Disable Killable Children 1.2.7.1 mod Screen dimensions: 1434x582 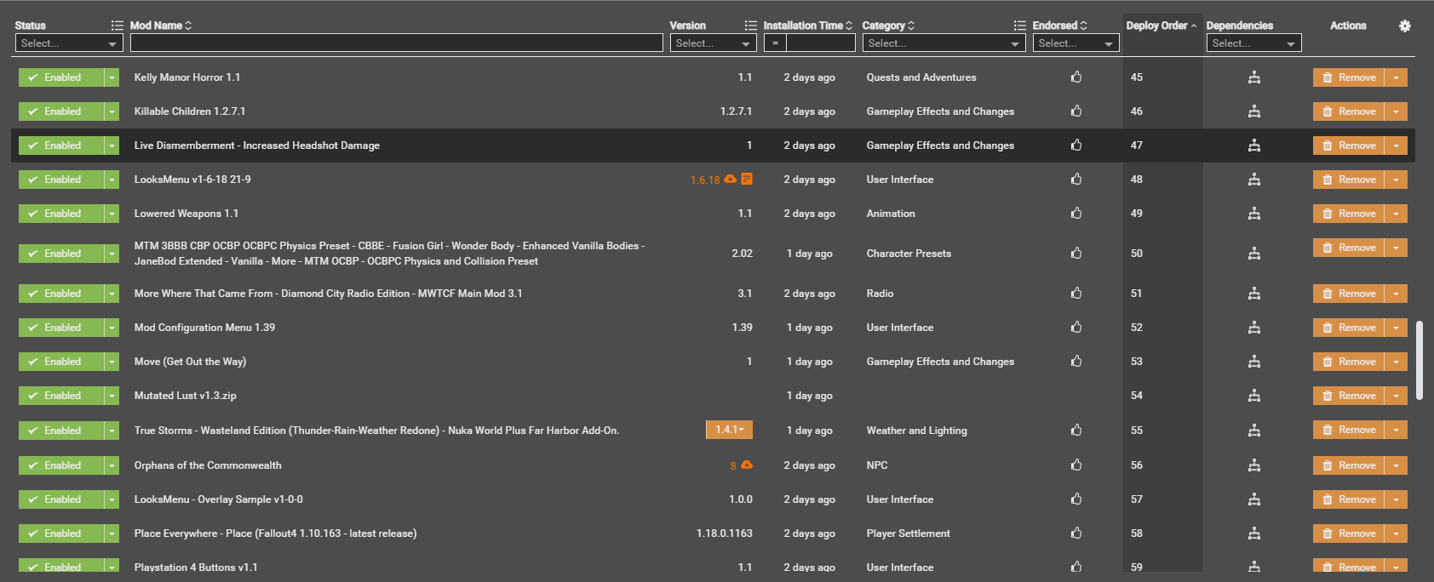pyautogui.click(x=61, y=111)
